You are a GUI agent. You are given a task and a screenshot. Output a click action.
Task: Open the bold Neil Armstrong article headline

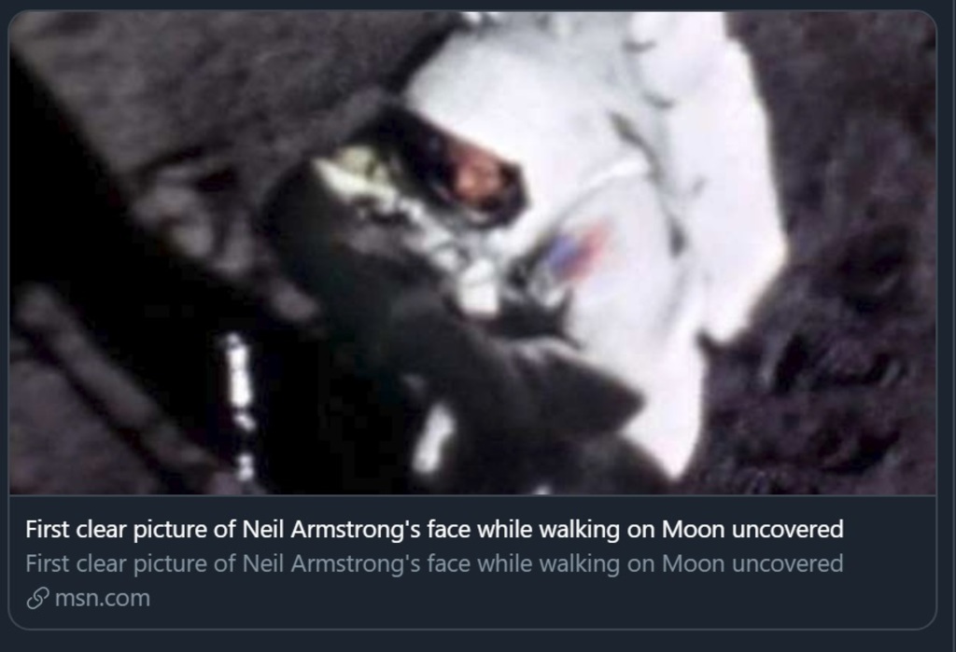click(434, 529)
